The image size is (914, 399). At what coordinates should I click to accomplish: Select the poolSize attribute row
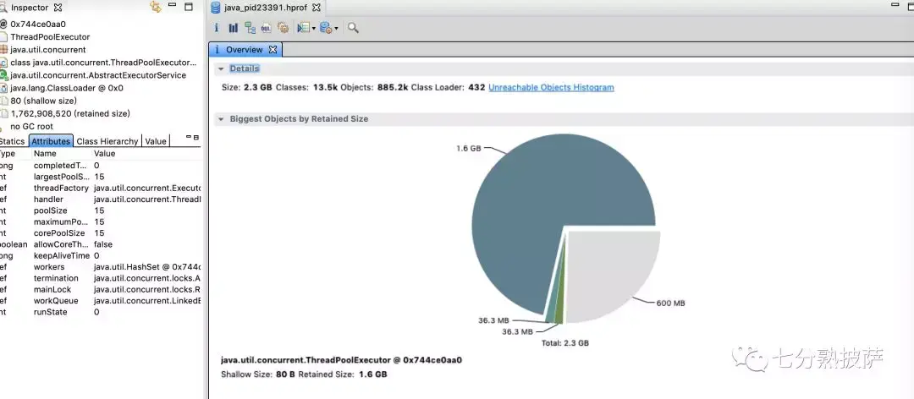(100, 210)
